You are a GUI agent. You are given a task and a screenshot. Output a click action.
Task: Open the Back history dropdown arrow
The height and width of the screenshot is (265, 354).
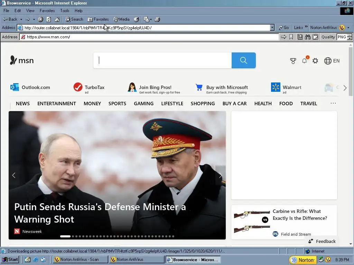click(21, 19)
